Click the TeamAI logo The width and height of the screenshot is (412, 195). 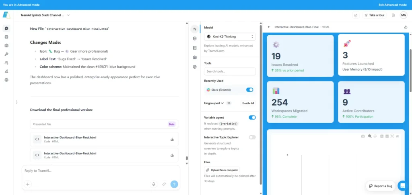[6, 15]
